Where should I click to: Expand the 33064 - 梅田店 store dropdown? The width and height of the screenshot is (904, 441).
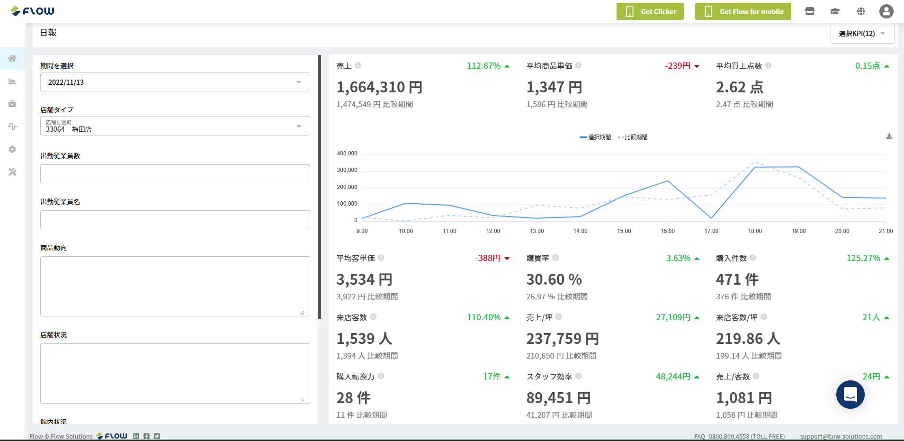175,126
